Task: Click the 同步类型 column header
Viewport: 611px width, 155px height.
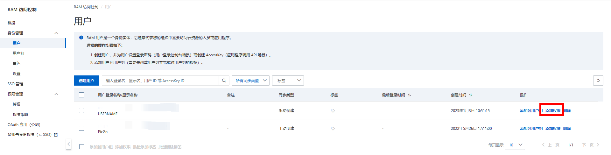Action: 286,95
